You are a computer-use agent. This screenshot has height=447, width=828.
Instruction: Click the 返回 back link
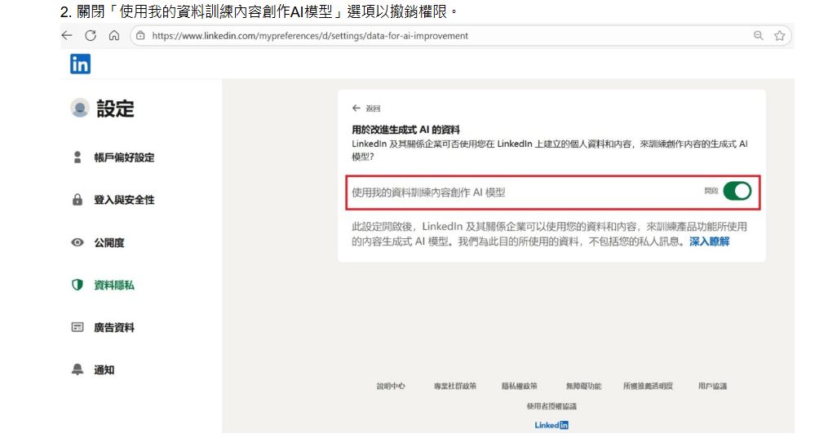point(366,108)
